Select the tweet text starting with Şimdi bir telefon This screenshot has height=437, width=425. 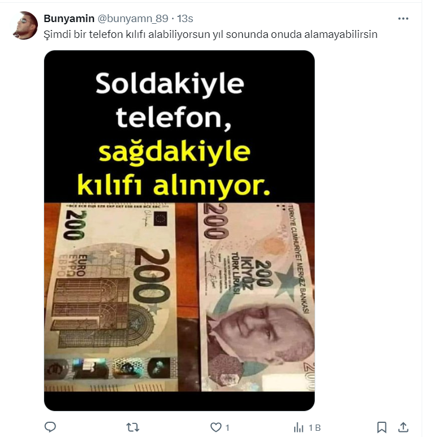pos(211,35)
